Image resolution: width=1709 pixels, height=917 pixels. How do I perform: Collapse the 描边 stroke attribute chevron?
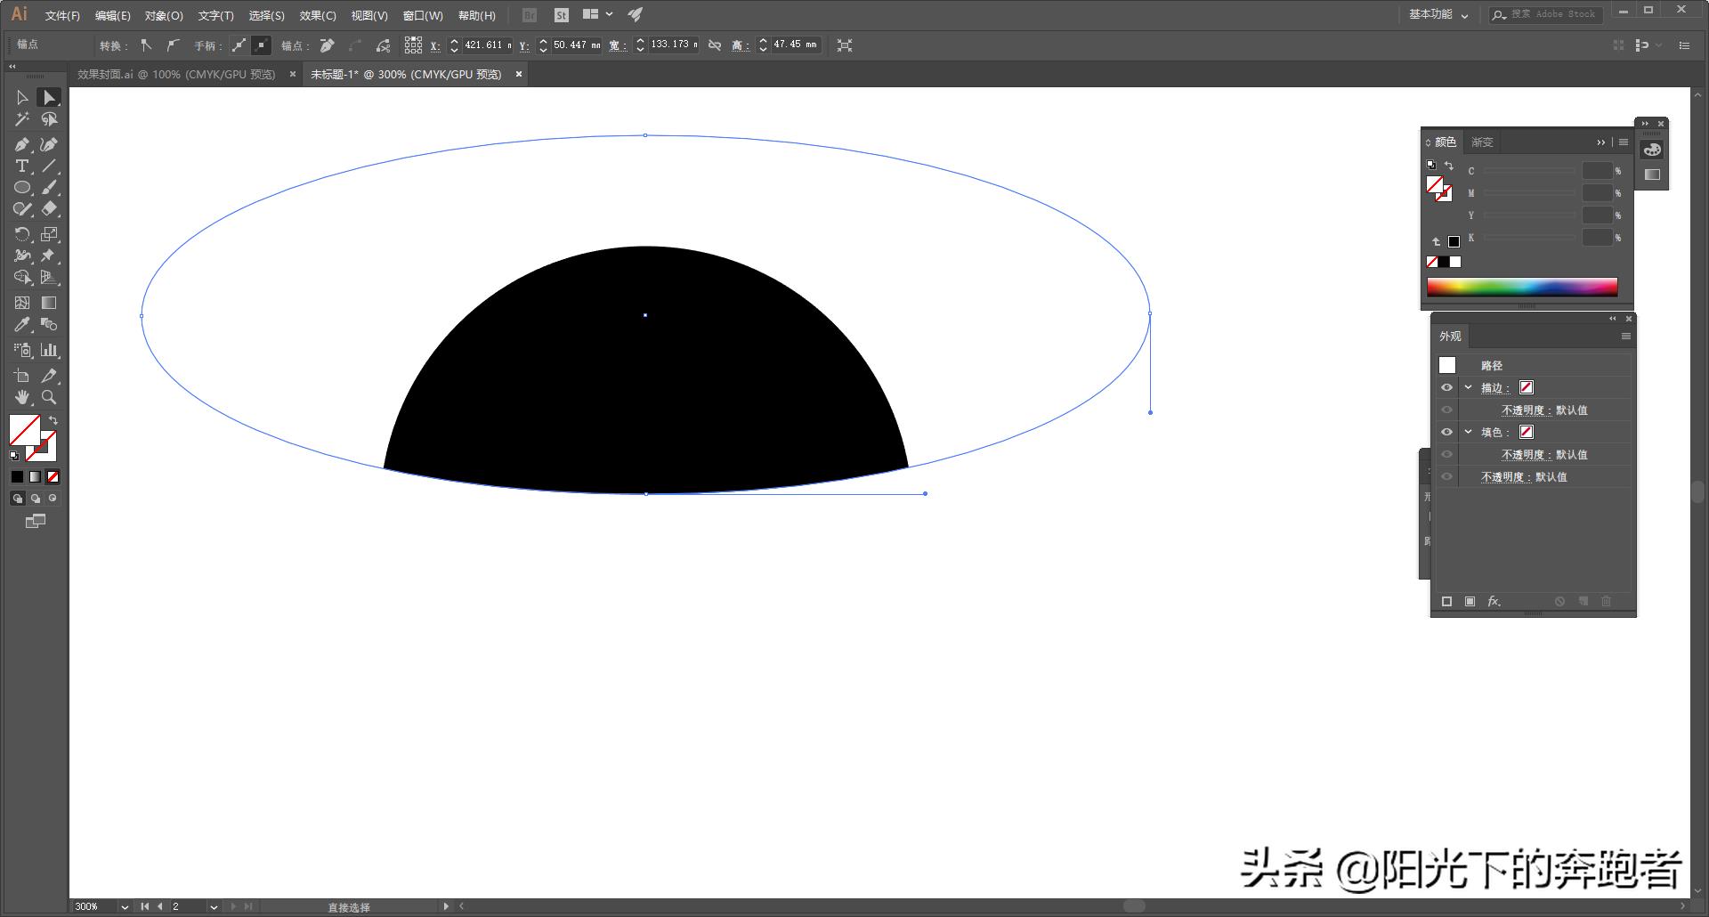(x=1469, y=387)
